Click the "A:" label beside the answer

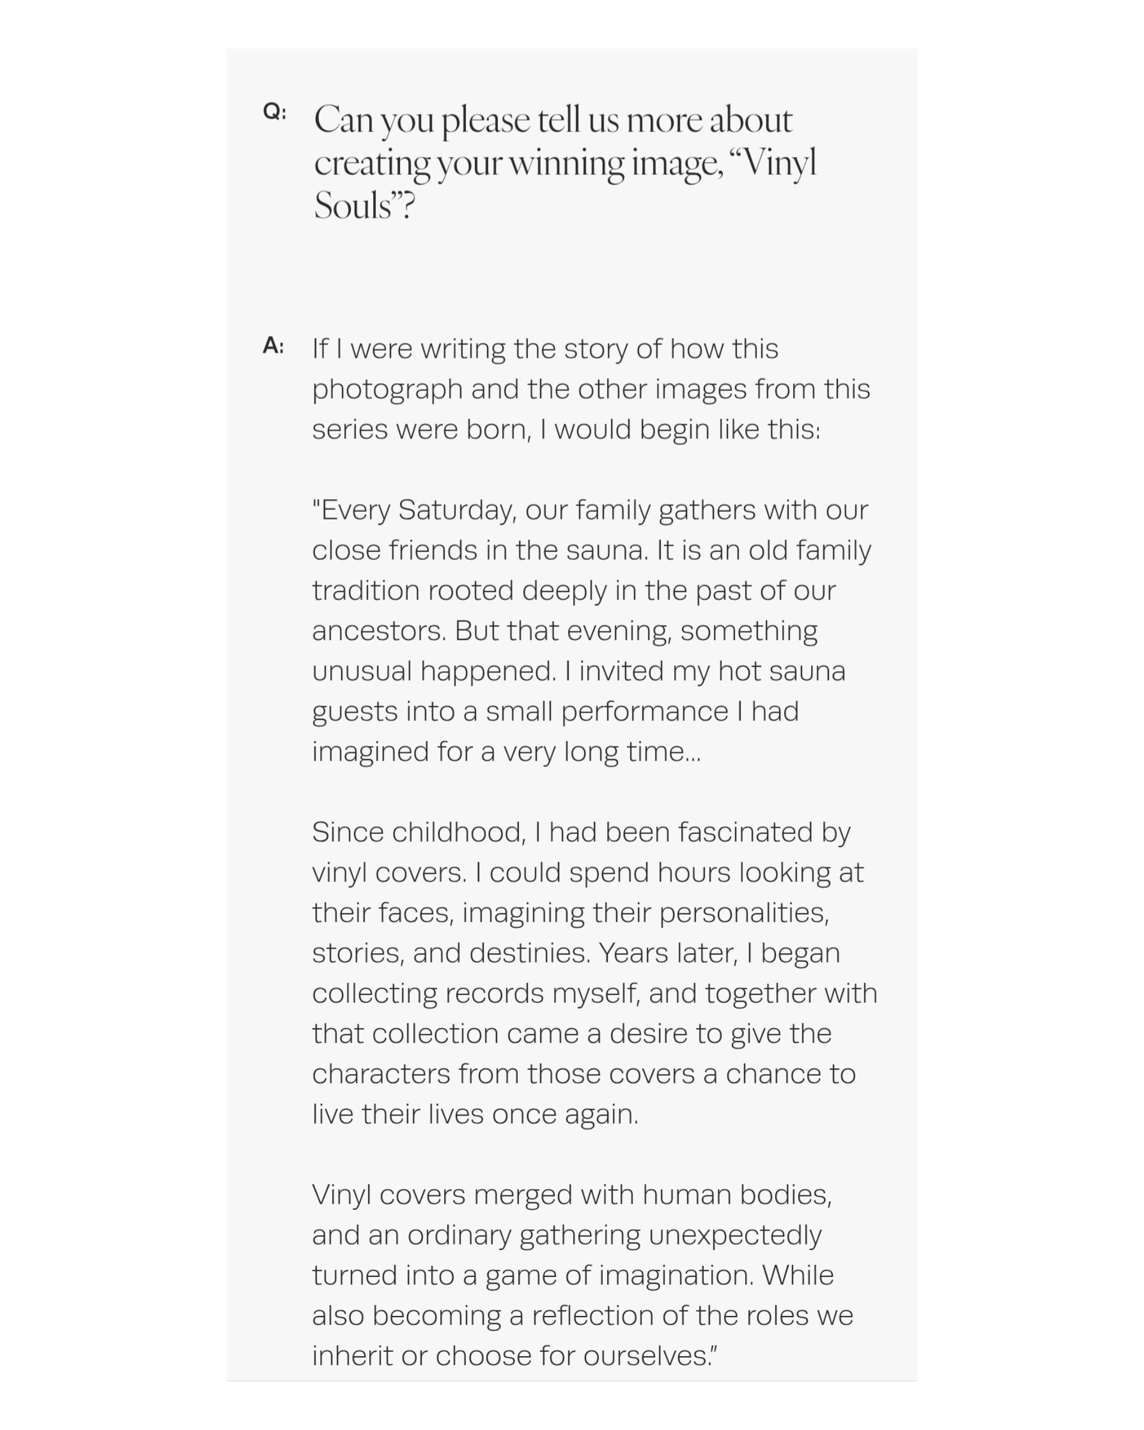coord(273,346)
